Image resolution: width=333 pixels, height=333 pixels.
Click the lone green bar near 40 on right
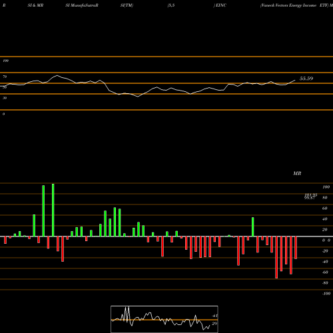pyautogui.click(x=253, y=227)
